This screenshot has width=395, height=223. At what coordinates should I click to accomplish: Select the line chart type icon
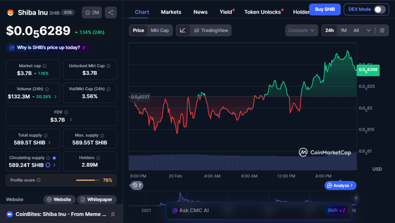(182, 30)
